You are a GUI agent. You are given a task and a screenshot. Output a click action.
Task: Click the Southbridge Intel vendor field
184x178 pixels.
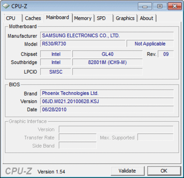(56, 62)
